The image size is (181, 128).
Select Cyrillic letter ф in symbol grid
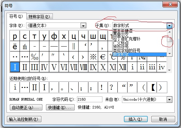coord(54,36)
